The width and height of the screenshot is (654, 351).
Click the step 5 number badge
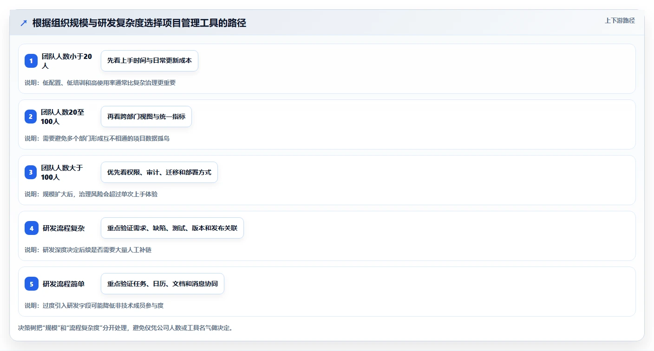(x=32, y=284)
